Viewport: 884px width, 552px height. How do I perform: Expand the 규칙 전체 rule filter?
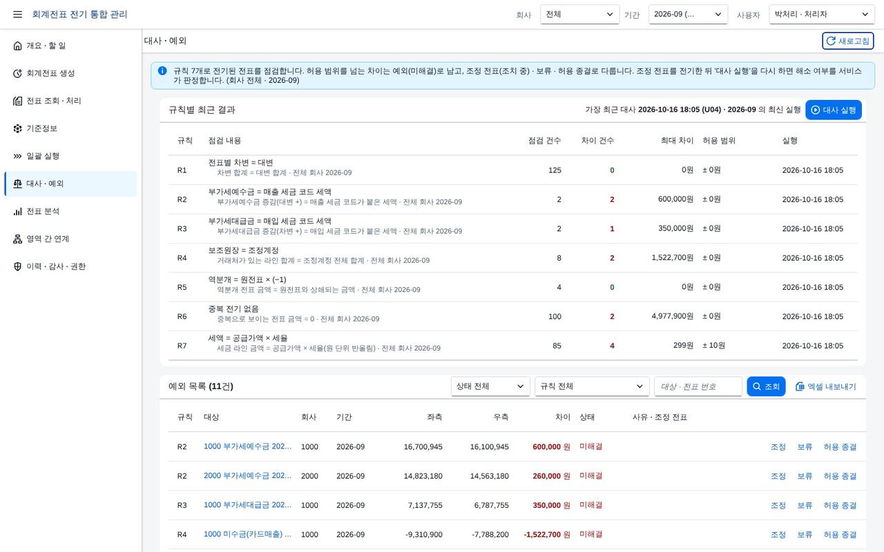pyautogui.click(x=592, y=386)
